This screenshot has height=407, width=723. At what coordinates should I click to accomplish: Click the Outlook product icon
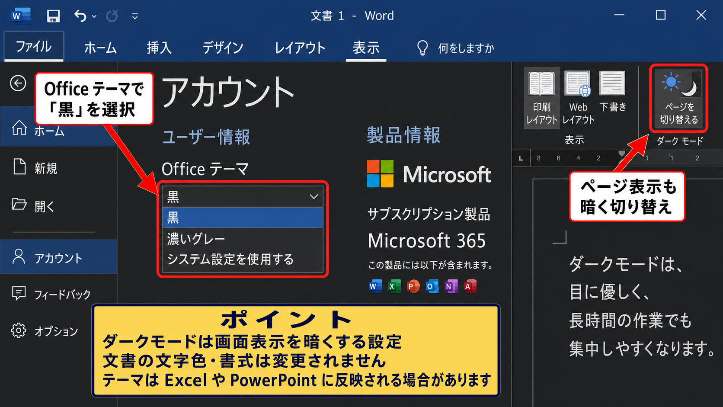pyautogui.click(x=432, y=286)
